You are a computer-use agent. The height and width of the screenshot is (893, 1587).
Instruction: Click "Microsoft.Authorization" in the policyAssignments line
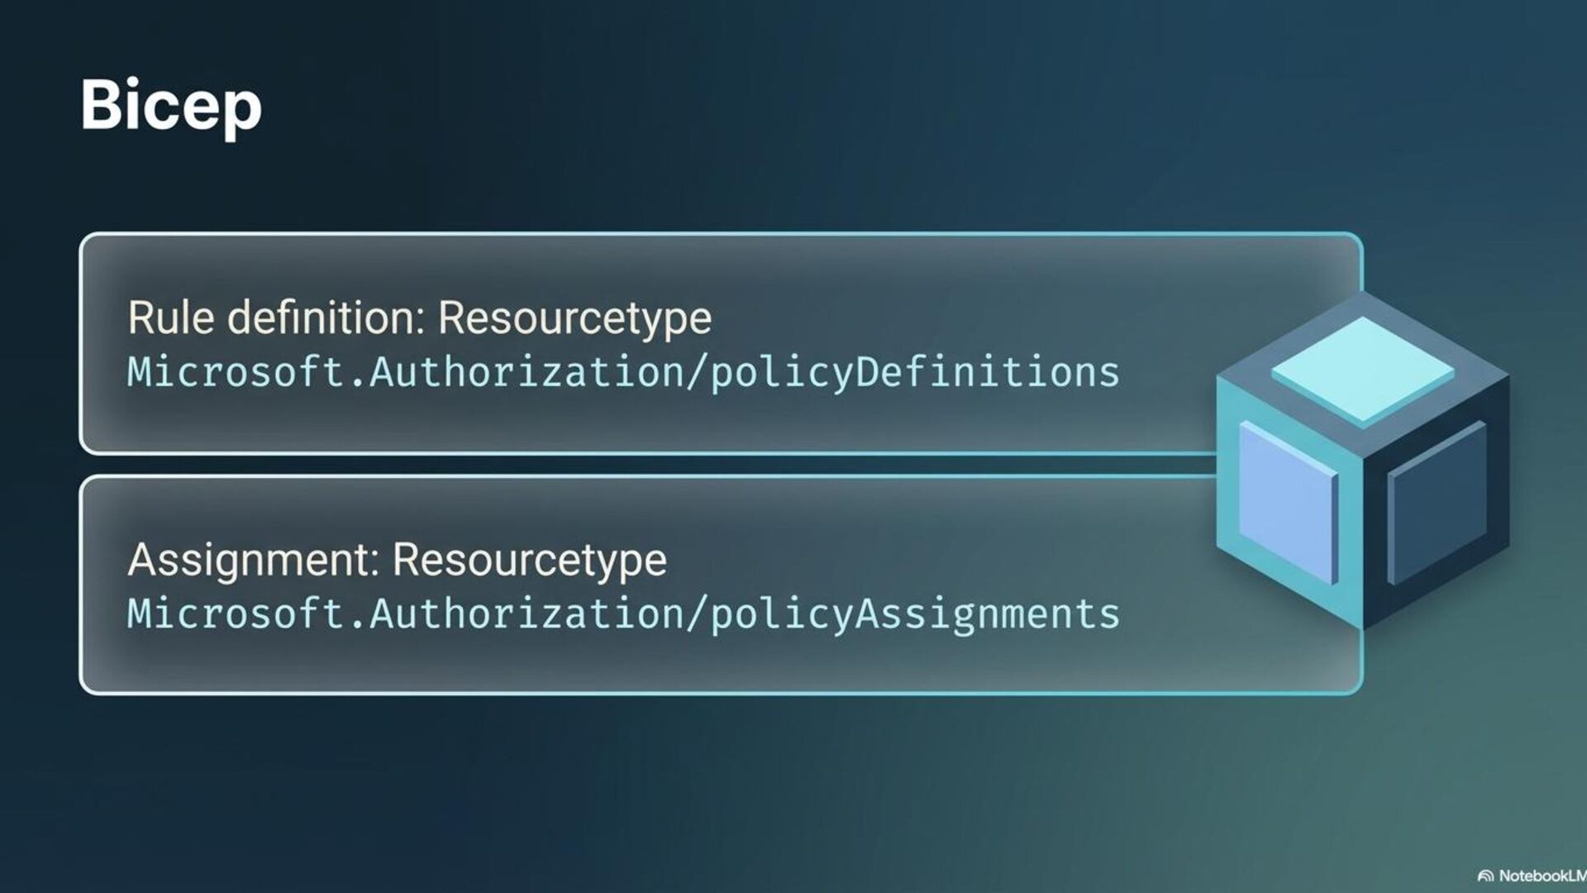(x=405, y=614)
